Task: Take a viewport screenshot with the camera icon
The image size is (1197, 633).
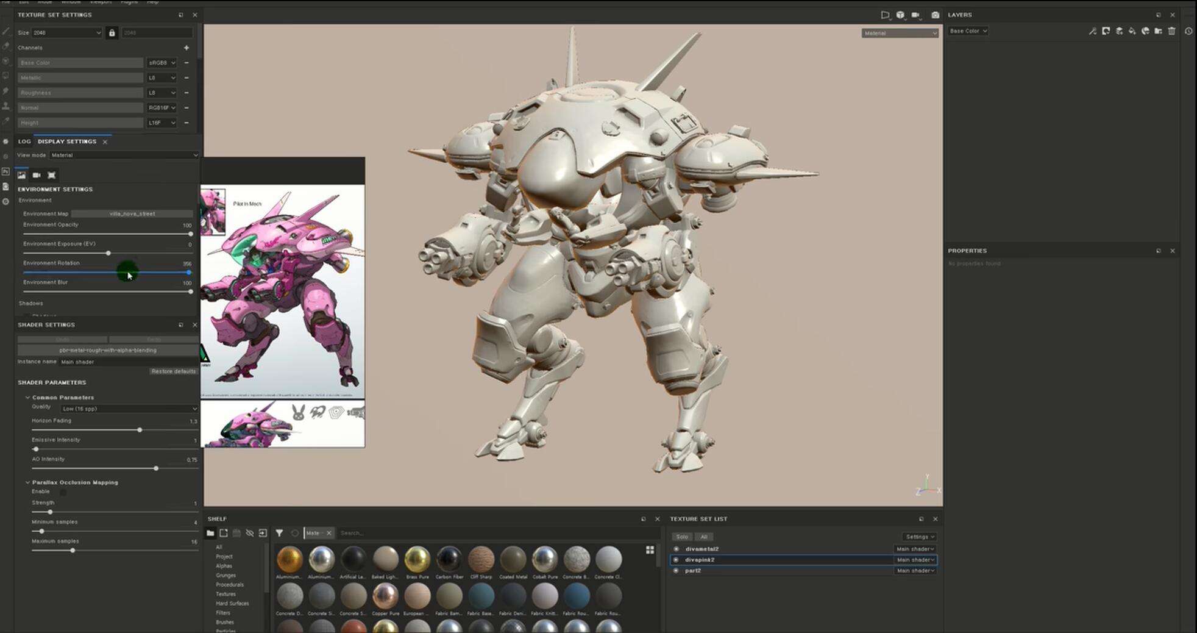Action: point(936,15)
